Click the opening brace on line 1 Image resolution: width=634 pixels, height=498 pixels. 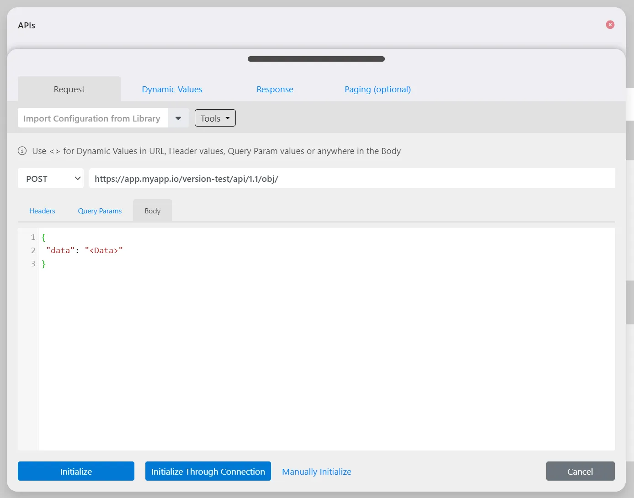coord(43,237)
